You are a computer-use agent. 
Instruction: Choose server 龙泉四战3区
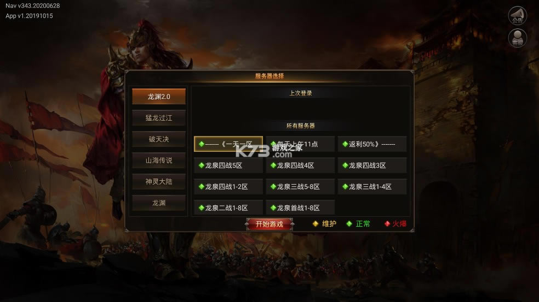coord(372,165)
